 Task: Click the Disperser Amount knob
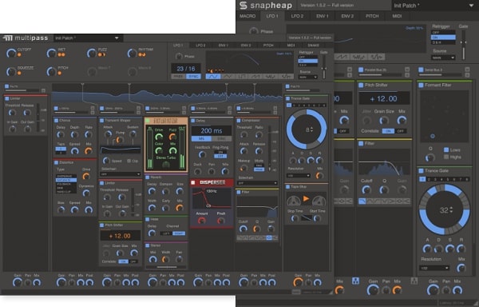(201, 221)
